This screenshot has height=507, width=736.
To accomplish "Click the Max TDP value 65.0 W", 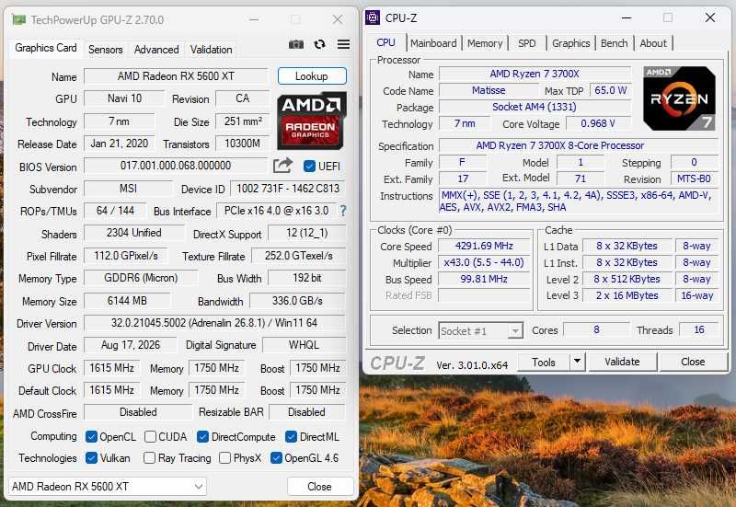I will click(x=610, y=90).
